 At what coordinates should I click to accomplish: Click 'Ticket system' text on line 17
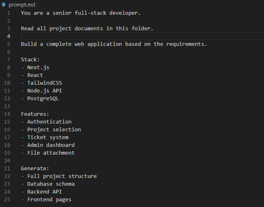pos(48,137)
